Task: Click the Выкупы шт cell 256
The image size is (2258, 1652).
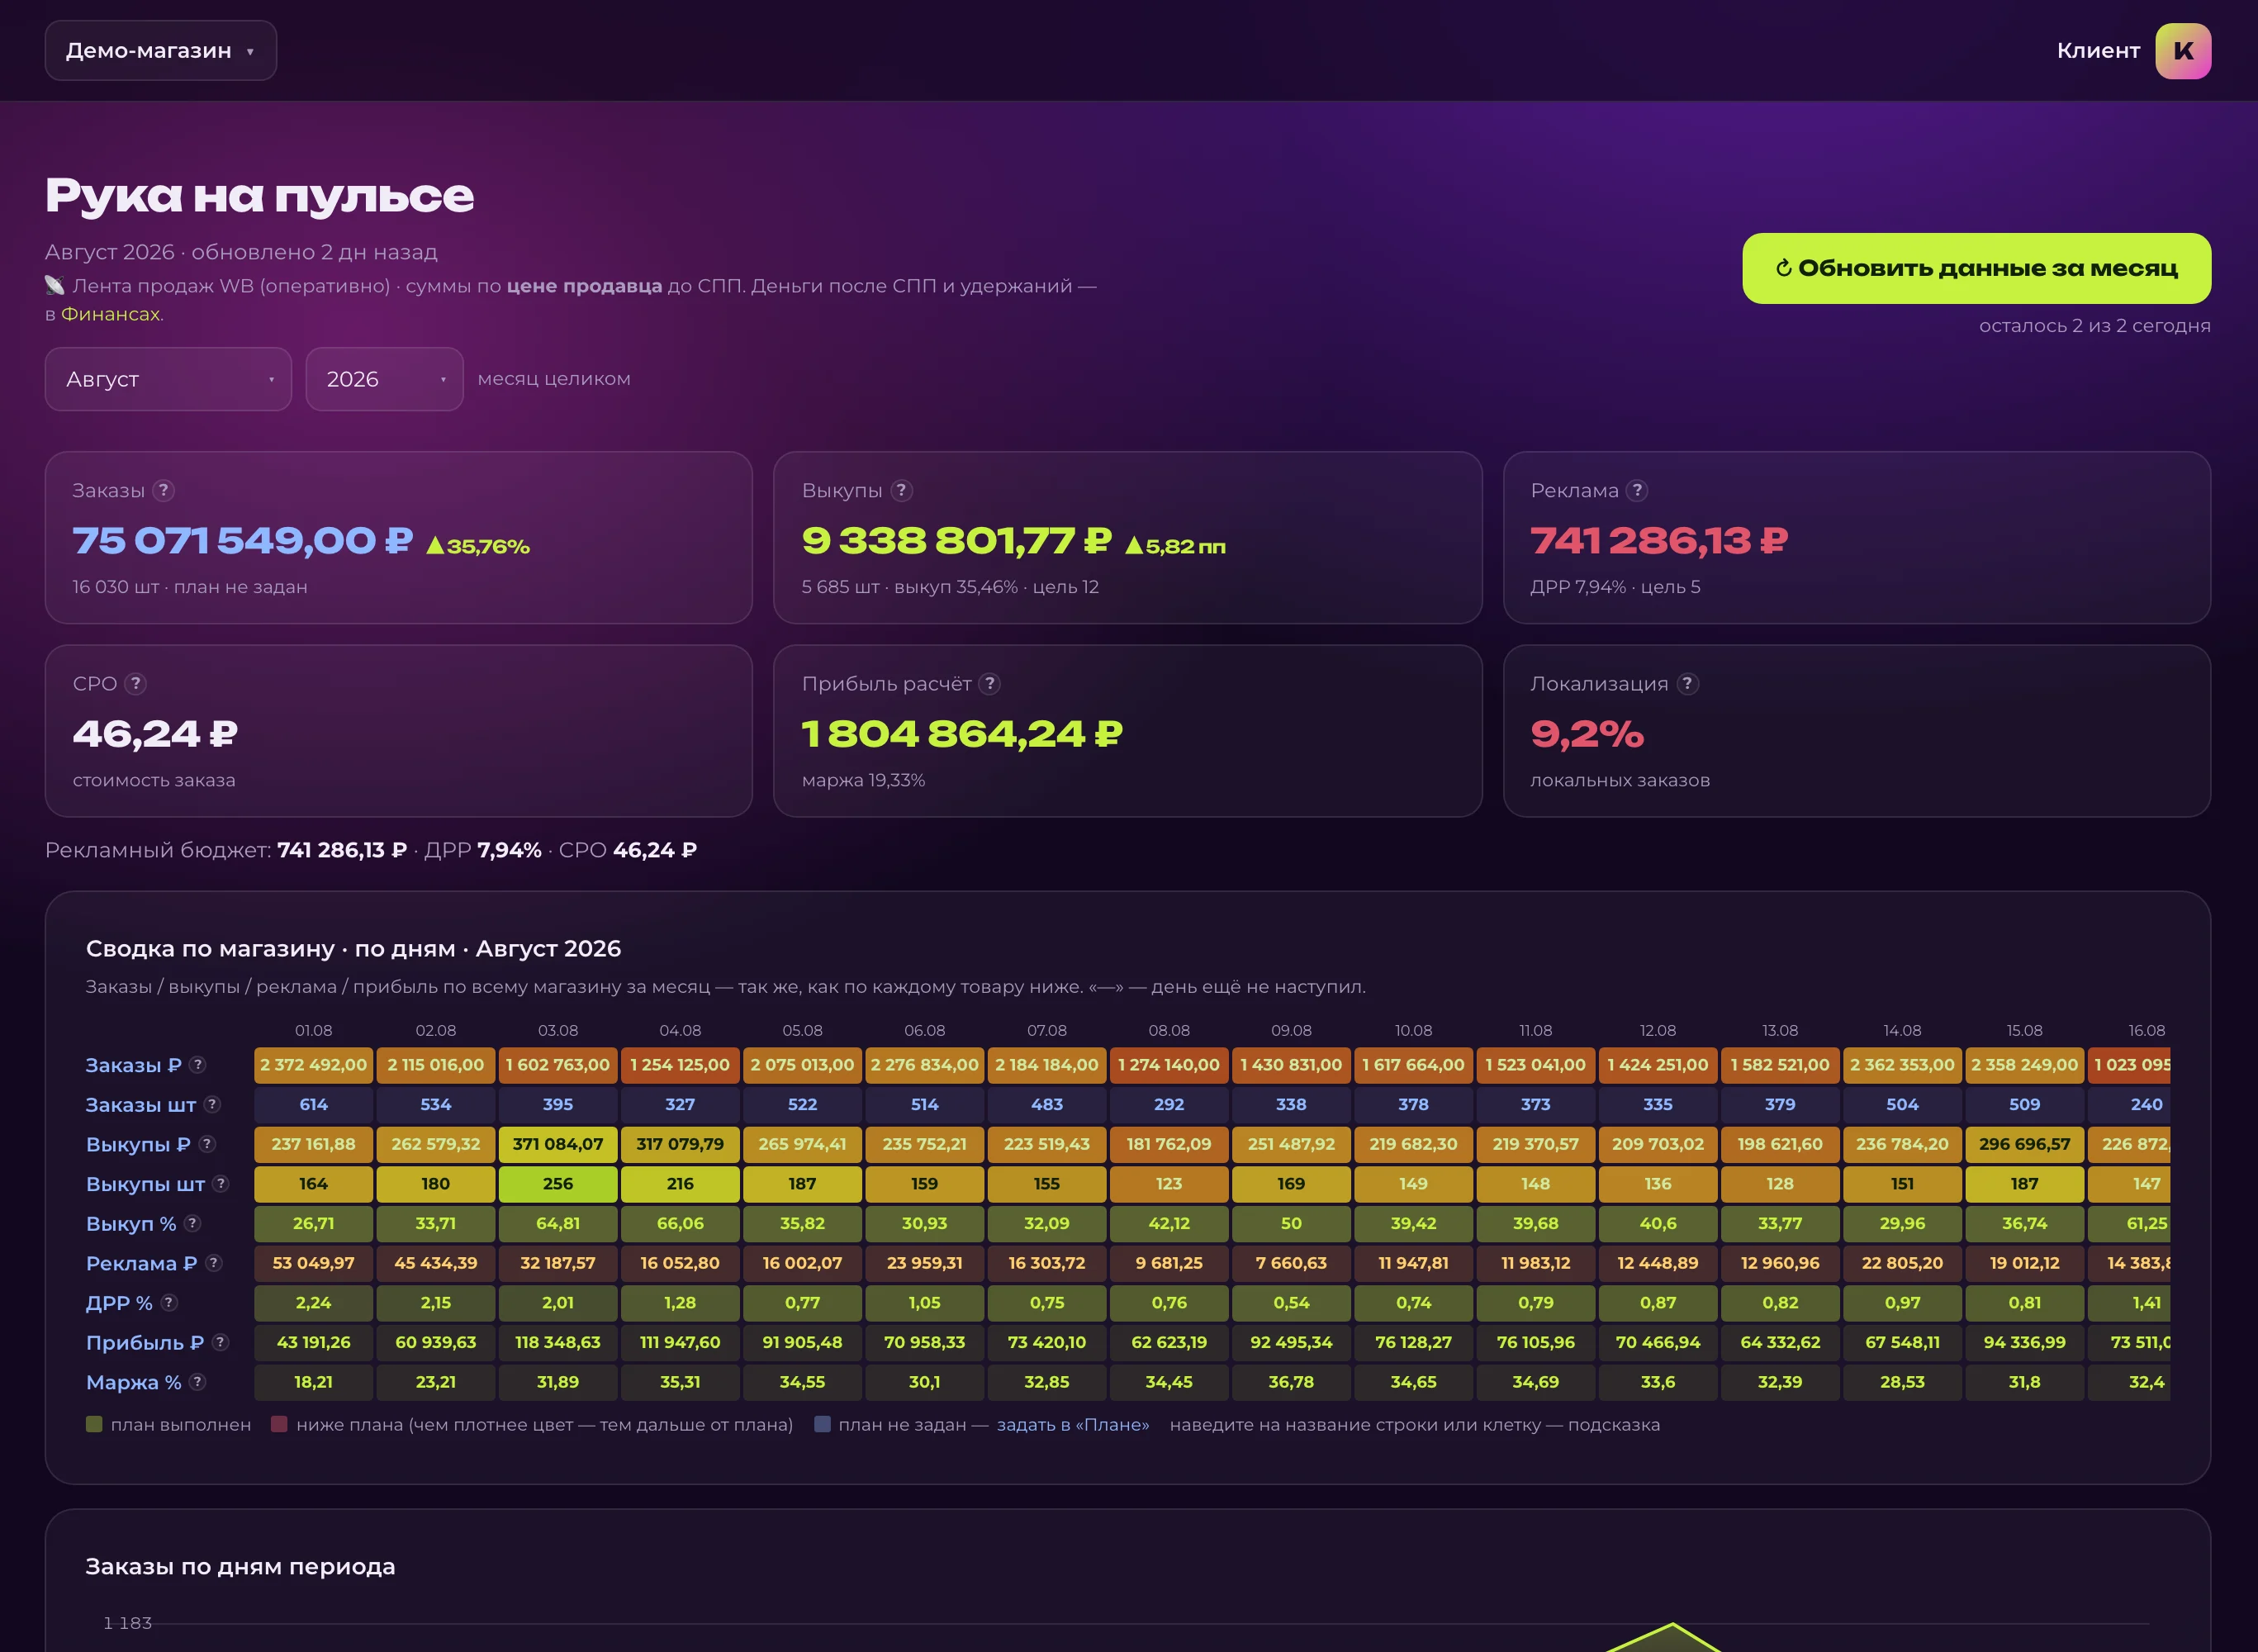Action: click(x=558, y=1184)
